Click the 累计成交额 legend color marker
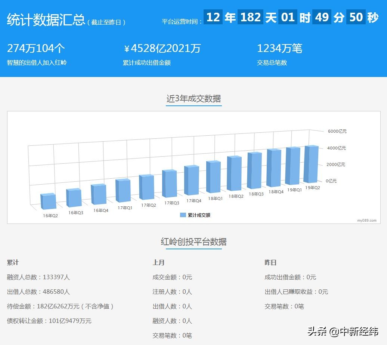This screenshot has width=387, height=345. (x=182, y=215)
